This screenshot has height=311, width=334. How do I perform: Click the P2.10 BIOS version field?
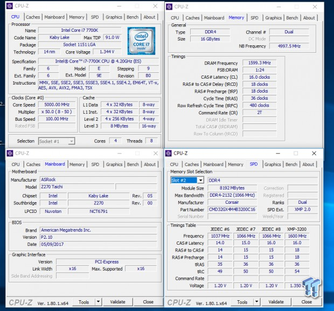coord(99,237)
